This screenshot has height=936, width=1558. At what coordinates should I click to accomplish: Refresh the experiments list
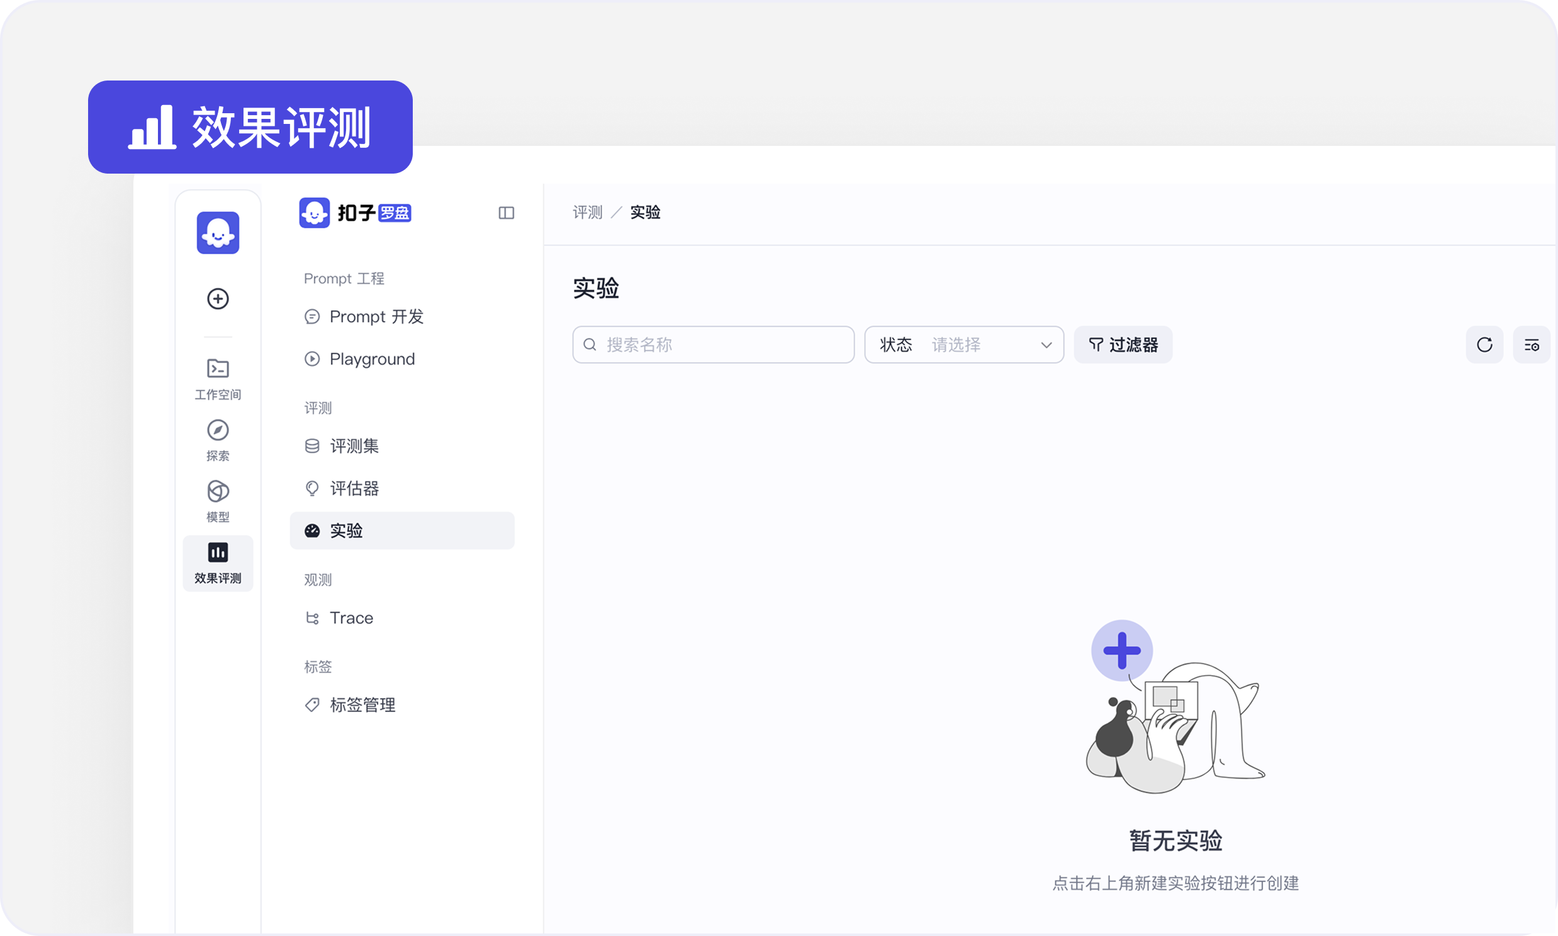(x=1485, y=344)
